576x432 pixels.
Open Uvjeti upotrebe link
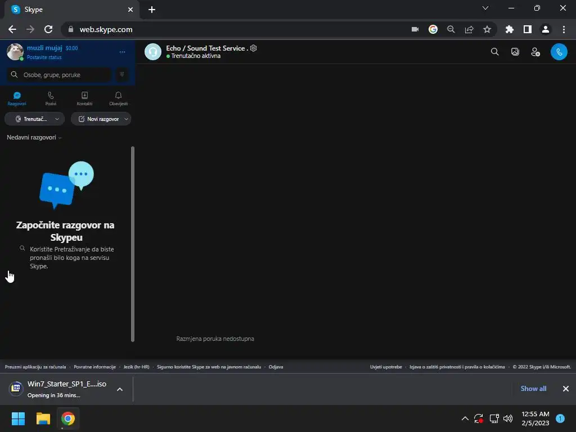(386, 367)
